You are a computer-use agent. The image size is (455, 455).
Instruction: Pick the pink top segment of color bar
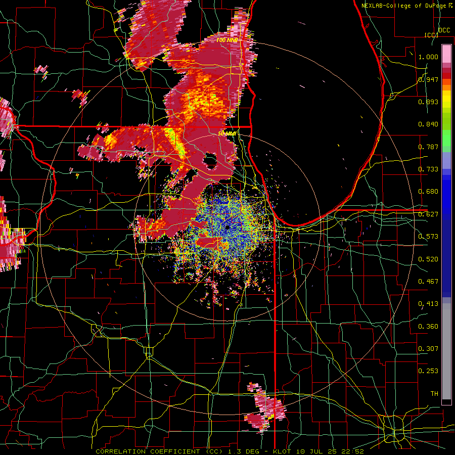[446, 54]
